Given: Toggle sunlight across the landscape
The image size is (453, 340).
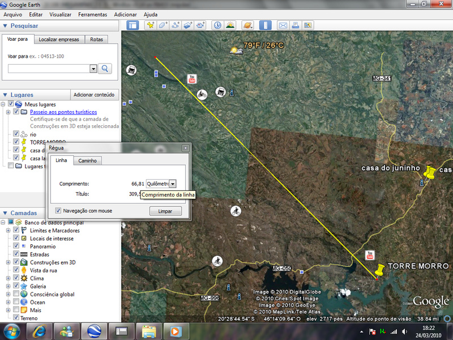Looking at the screenshot, I should pos(230,25).
